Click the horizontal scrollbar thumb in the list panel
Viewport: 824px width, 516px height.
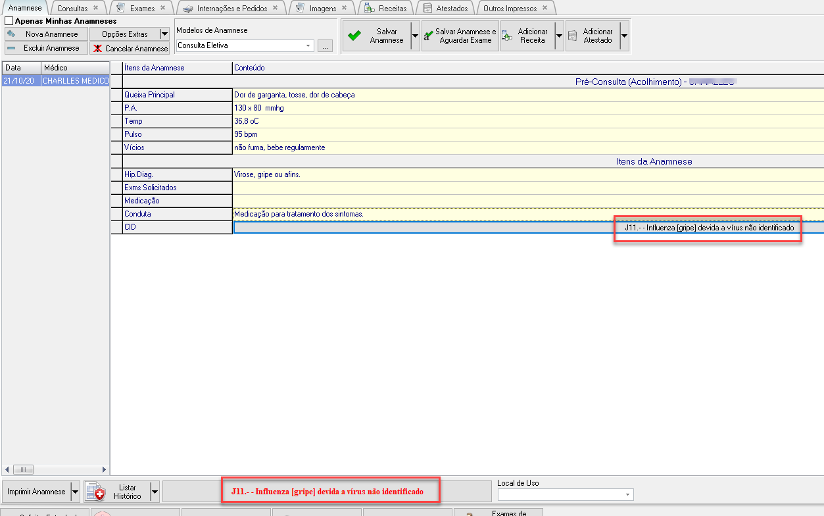(x=24, y=469)
